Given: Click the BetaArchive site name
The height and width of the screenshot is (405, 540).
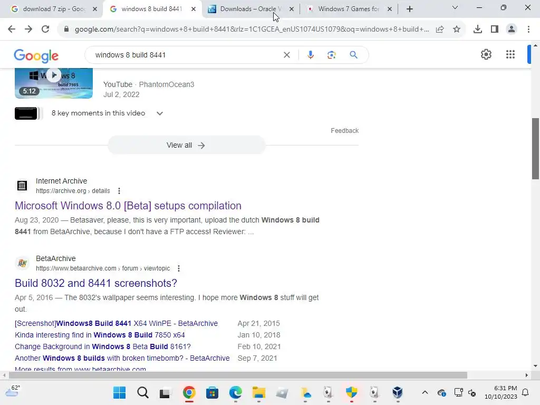Looking at the screenshot, I should 56,258.
